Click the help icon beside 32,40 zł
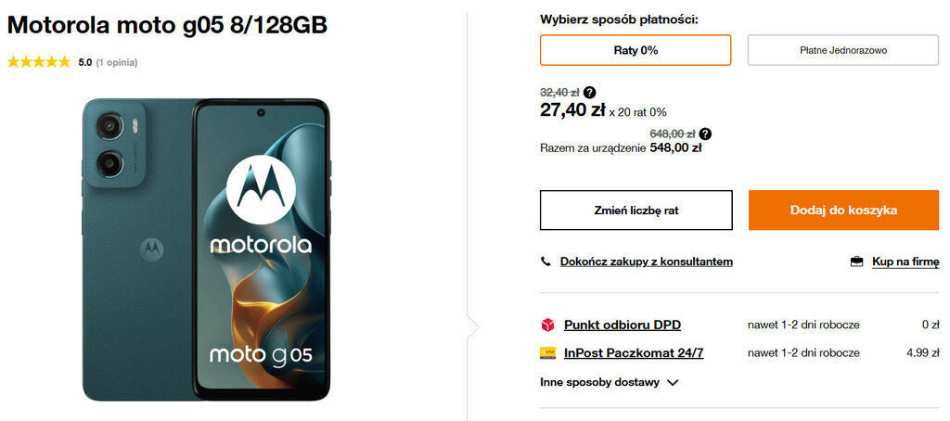Screen dimensions: 950x421 (590, 92)
